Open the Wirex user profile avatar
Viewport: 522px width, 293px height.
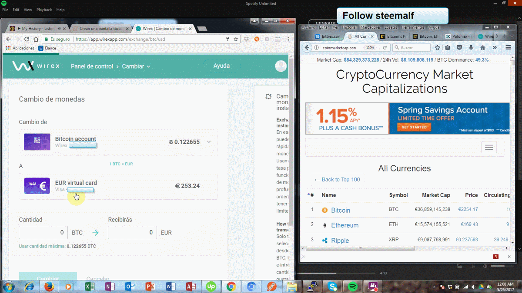click(x=281, y=66)
